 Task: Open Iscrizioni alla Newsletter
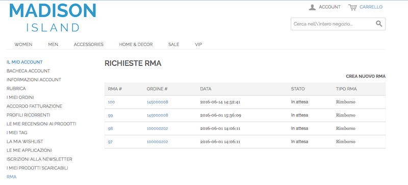[40, 159]
